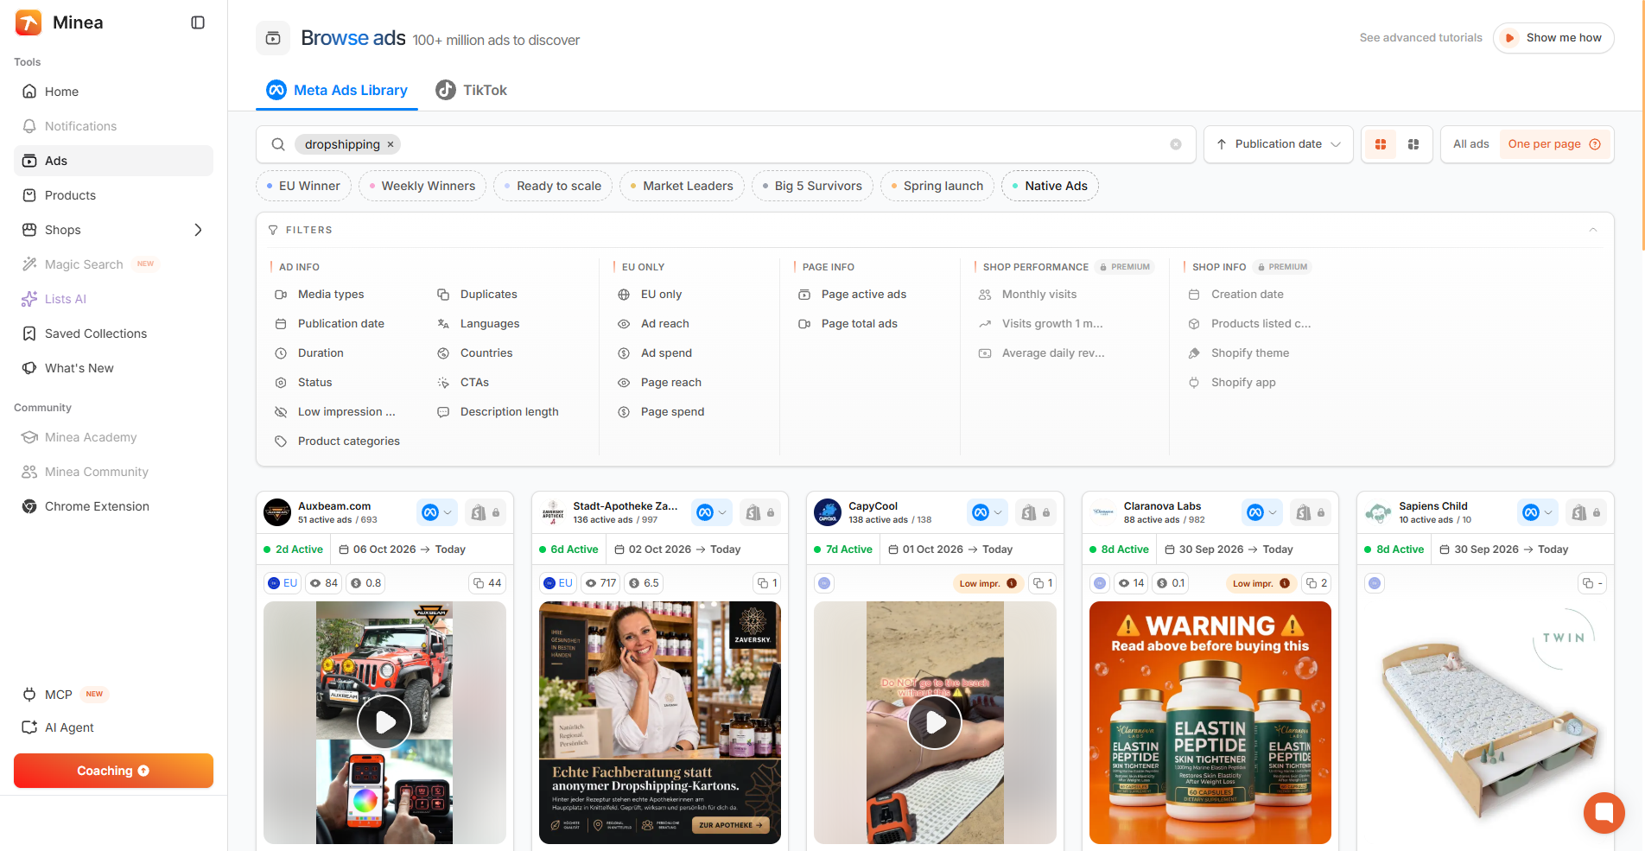Copy duplicates count 44 on Auxbeam ad
The height and width of the screenshot is (851, 1645).
click(x=486, y=583)
